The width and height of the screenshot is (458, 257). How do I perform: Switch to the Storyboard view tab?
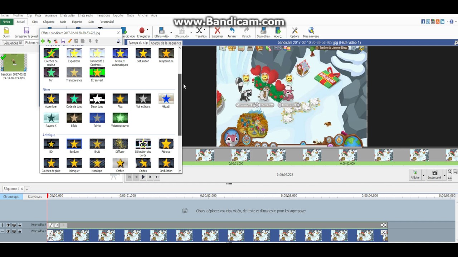point(35,197)
